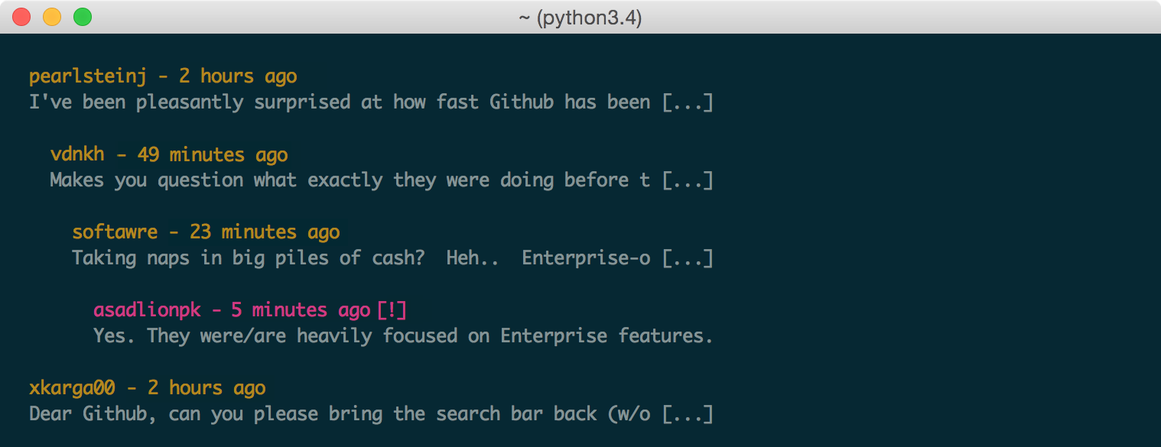The image size is (1161, 447).
Task: Expand pearlsteinj's truncated comment ellipsis
Action: tap(688, 102)
